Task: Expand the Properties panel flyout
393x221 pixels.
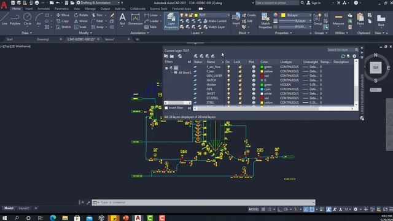Action: point(284,33)
